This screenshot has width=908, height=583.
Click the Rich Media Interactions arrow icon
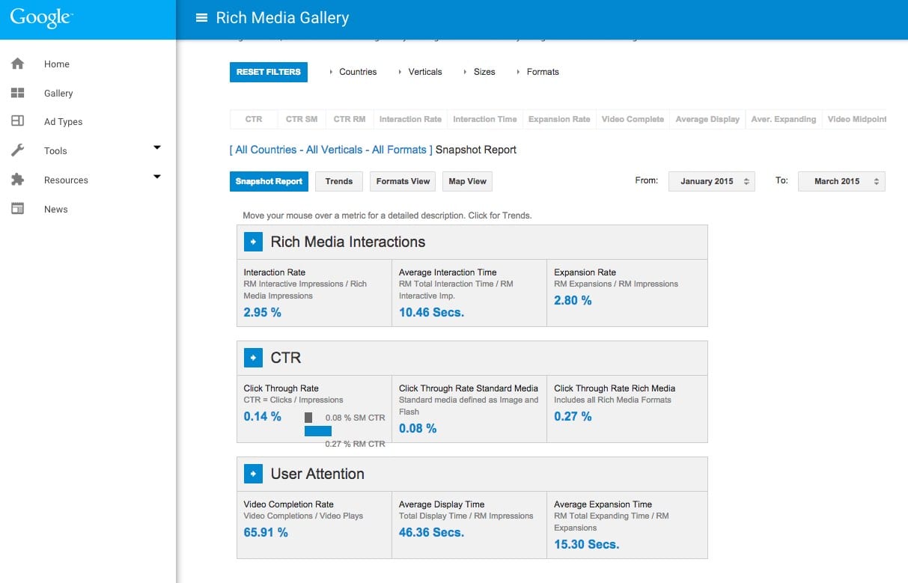[254, 242]
